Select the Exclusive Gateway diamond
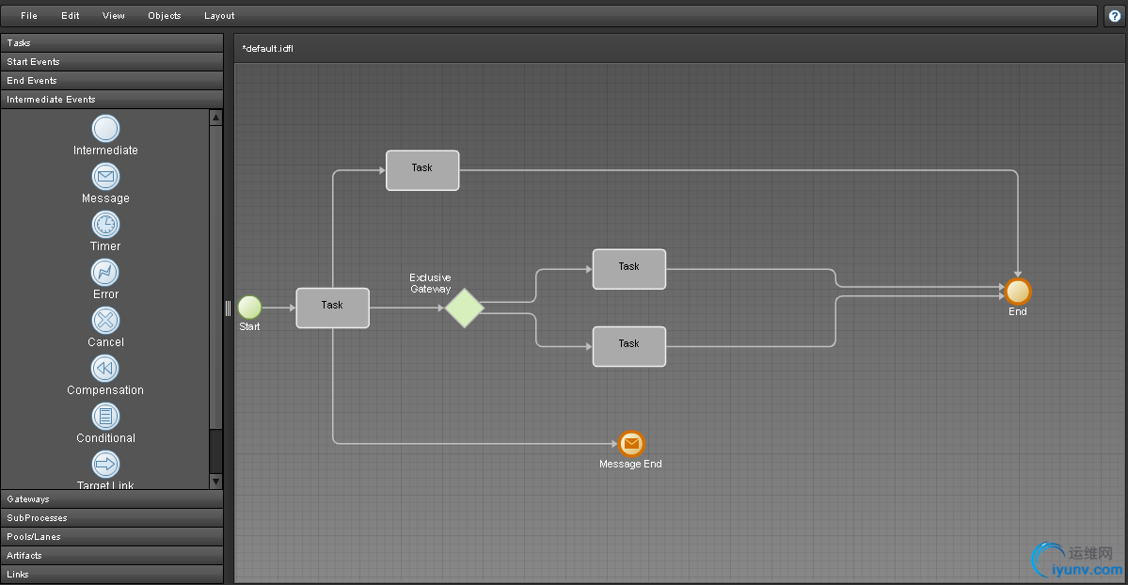The image size is (1128, 585). pos(465,308)
